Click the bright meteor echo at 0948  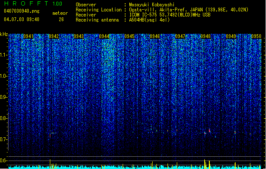pyautogui.click(x=209, y=131)
